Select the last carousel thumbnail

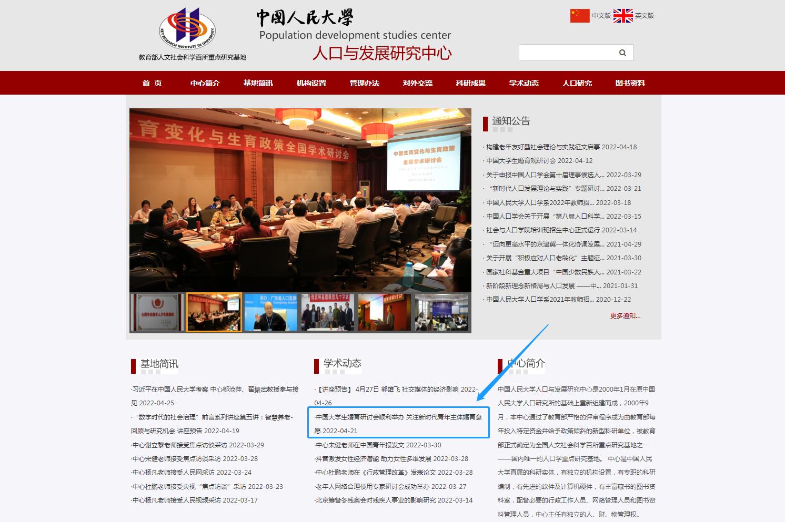[x=441, y=312]
